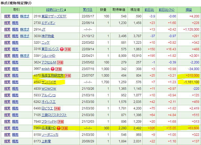Click 現売 for 2516 東証マザーズETF
201x145 pixels.
[x=15, y=16]
